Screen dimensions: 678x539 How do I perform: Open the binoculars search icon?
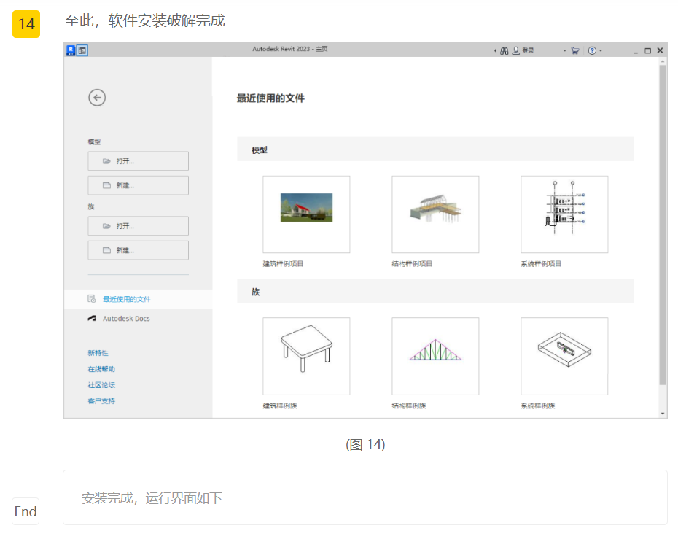[x=504, y=51]
